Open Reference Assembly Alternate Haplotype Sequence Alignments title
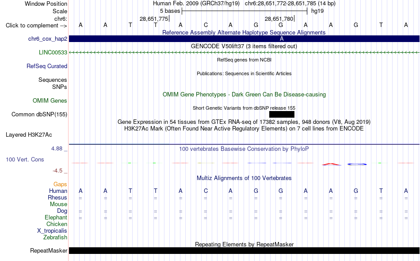Viewport: 420px width, 261px height. click(x=244, y=32)
